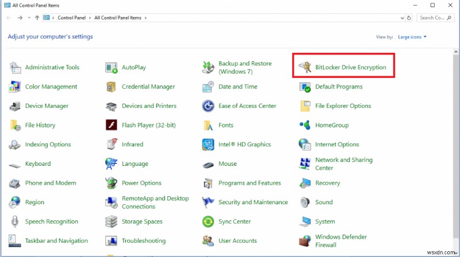This screenshot has height=257, width=460.
Task: Open the Windows Defender Firewall link
Action: pos(340,240)
